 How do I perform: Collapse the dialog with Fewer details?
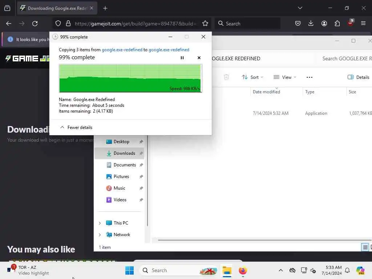pos(76,128)
